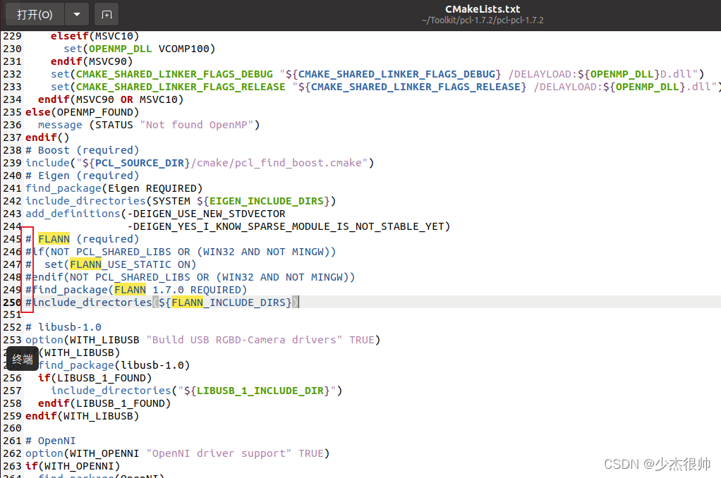Click the '# Boost (required)' comment
The image size is (721, 478).
tap(82, 150)
